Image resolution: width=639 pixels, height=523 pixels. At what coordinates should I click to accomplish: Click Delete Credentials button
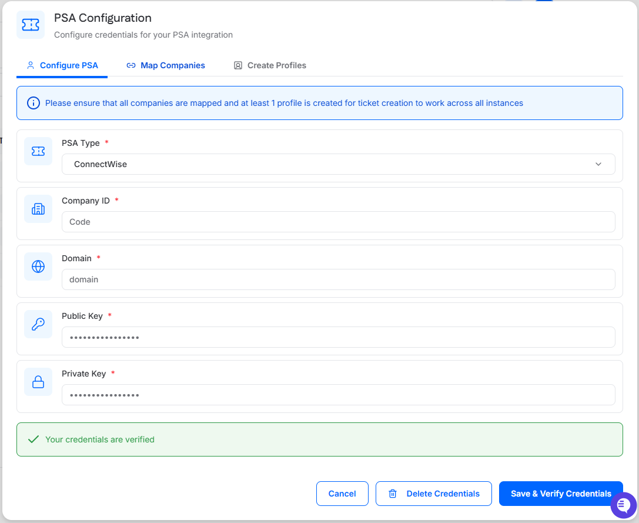[x=434, y=494]
